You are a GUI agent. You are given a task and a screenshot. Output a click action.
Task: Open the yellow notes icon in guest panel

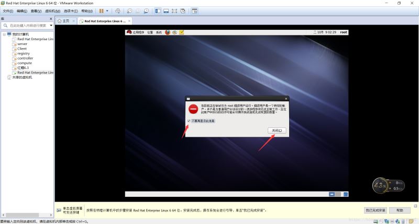pos(181,32)
